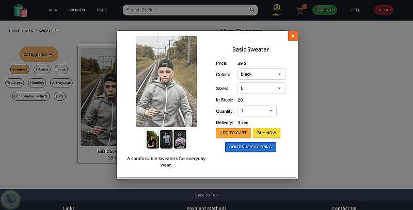Click the CONTINUE SHOPPING button

point(250,147)
